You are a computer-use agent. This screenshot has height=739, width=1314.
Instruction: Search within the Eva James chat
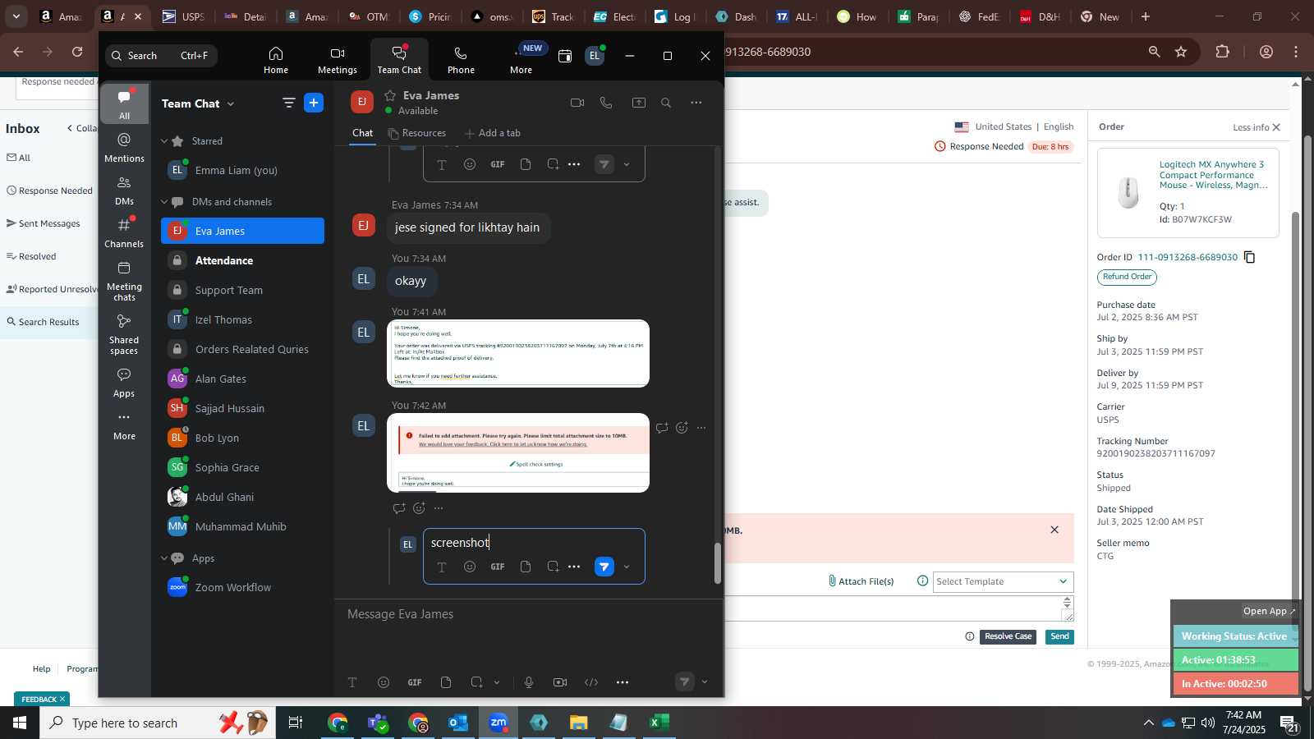666,103
